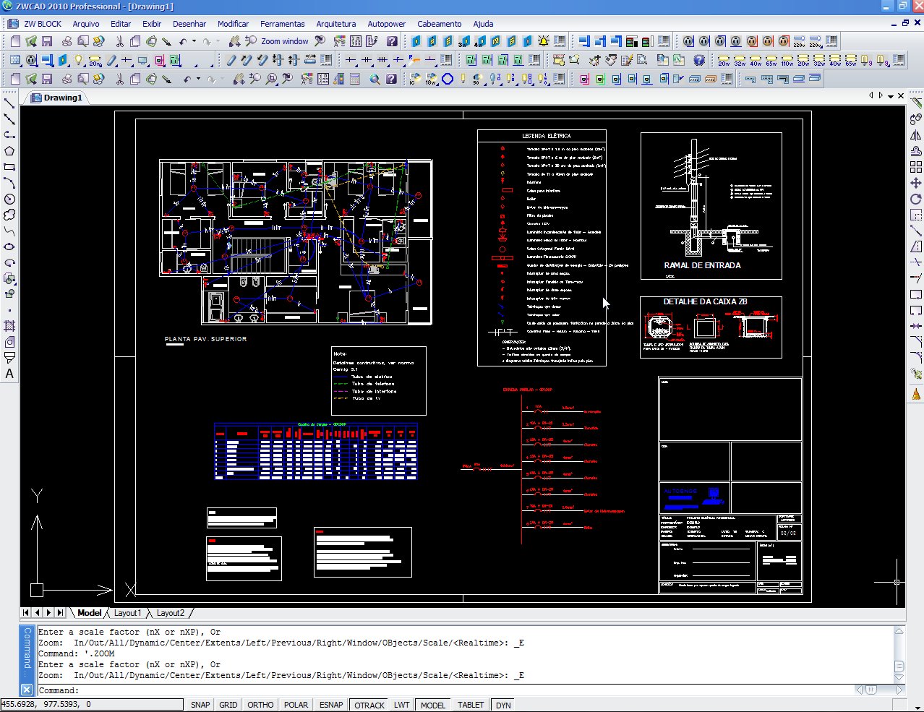Screen dimensions: 924x712
Task: Click the Zoom window text button
Action: (285, 41)
